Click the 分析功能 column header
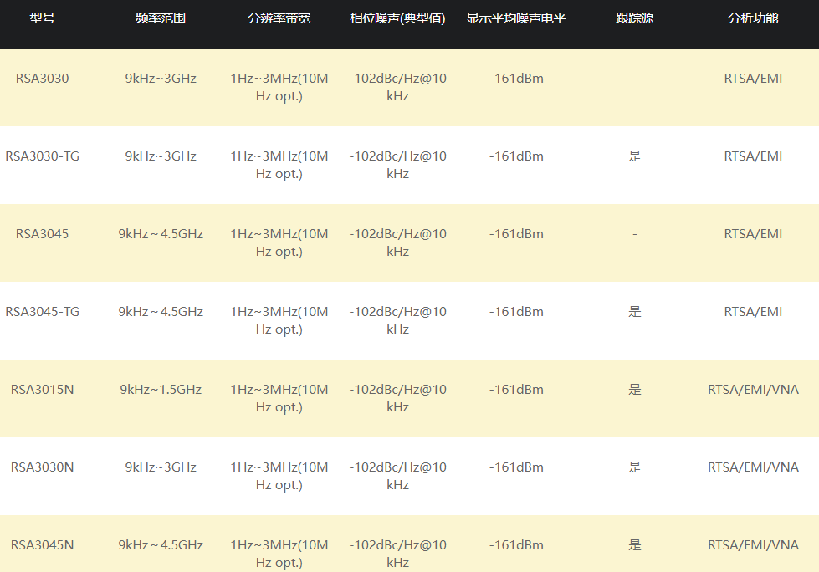This screenshot has height=572, width=819. point(753,18)
